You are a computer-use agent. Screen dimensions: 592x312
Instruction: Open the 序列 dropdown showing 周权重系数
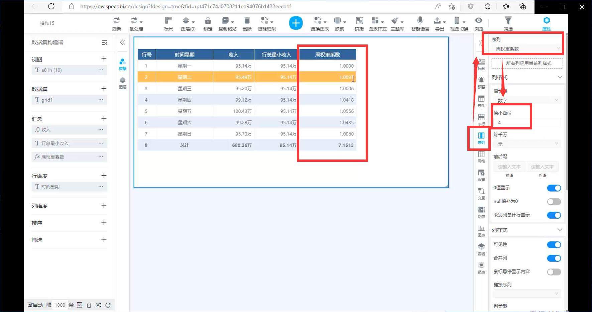pos(527,49)
